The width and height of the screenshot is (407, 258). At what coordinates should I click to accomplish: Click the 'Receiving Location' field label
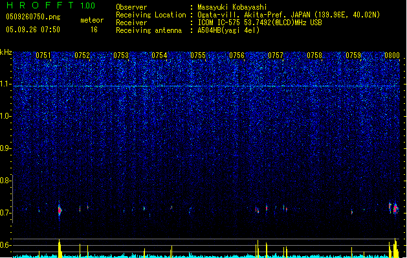point(151,15)
